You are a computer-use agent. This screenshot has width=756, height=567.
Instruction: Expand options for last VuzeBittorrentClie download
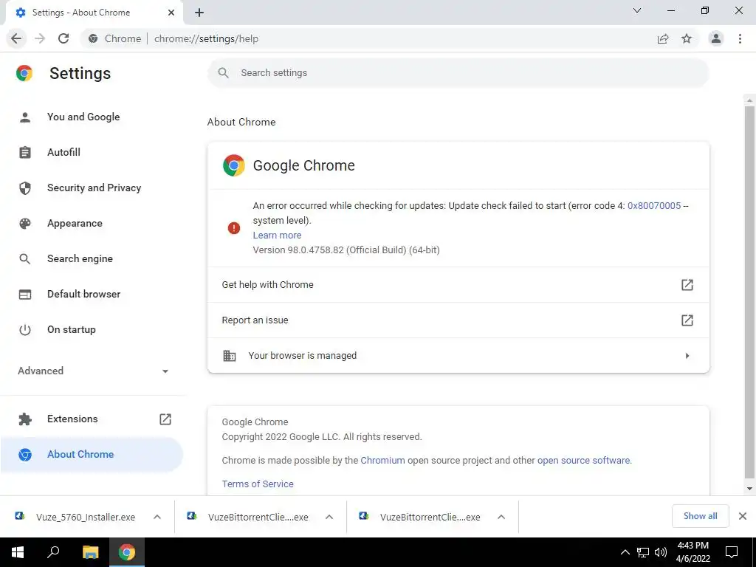click(x=501, y=517)
